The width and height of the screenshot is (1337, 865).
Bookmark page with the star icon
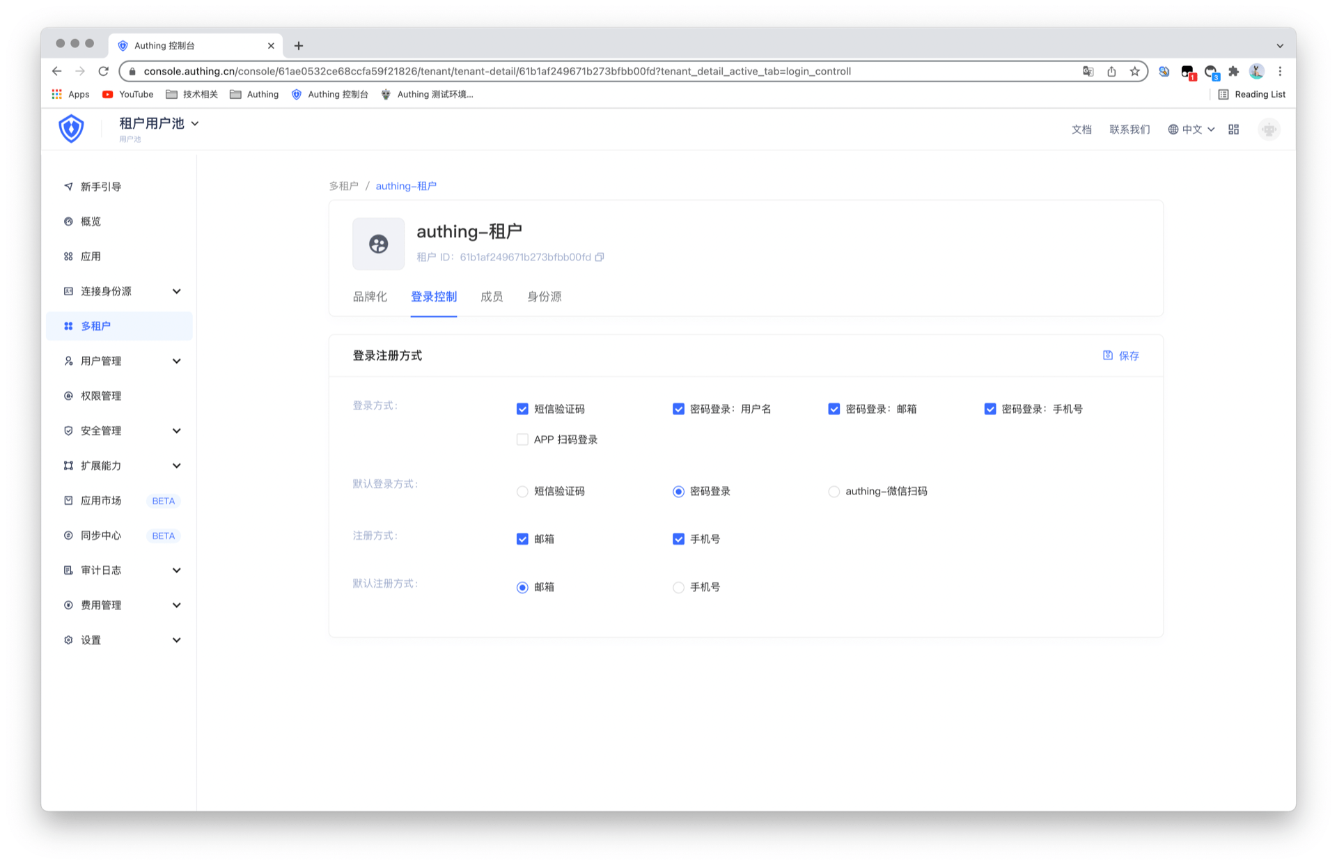tap(1134, 71)
